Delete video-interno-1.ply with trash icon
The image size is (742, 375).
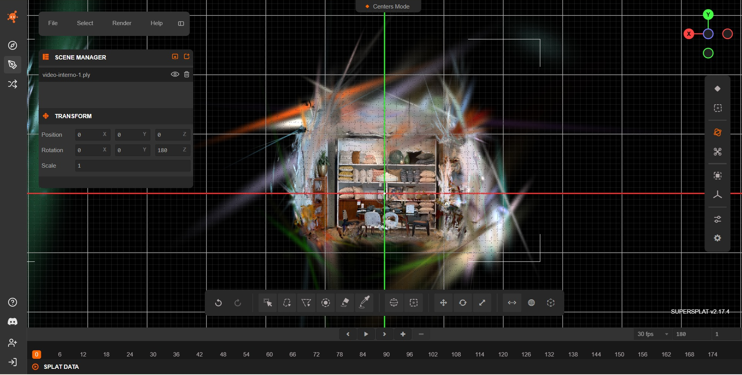coord(187,75)
